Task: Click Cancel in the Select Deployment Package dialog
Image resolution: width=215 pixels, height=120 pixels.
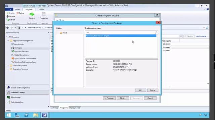Action: pos(153,90)
